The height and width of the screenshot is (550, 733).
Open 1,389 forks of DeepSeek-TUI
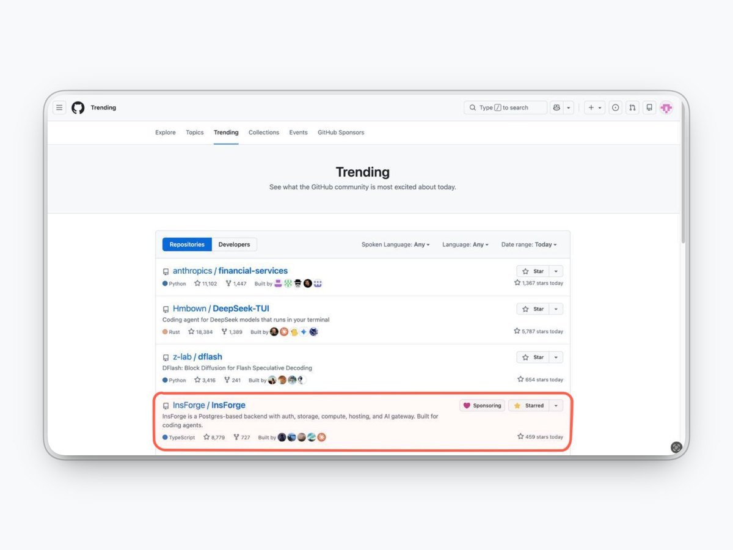click(x=232, y=332)
